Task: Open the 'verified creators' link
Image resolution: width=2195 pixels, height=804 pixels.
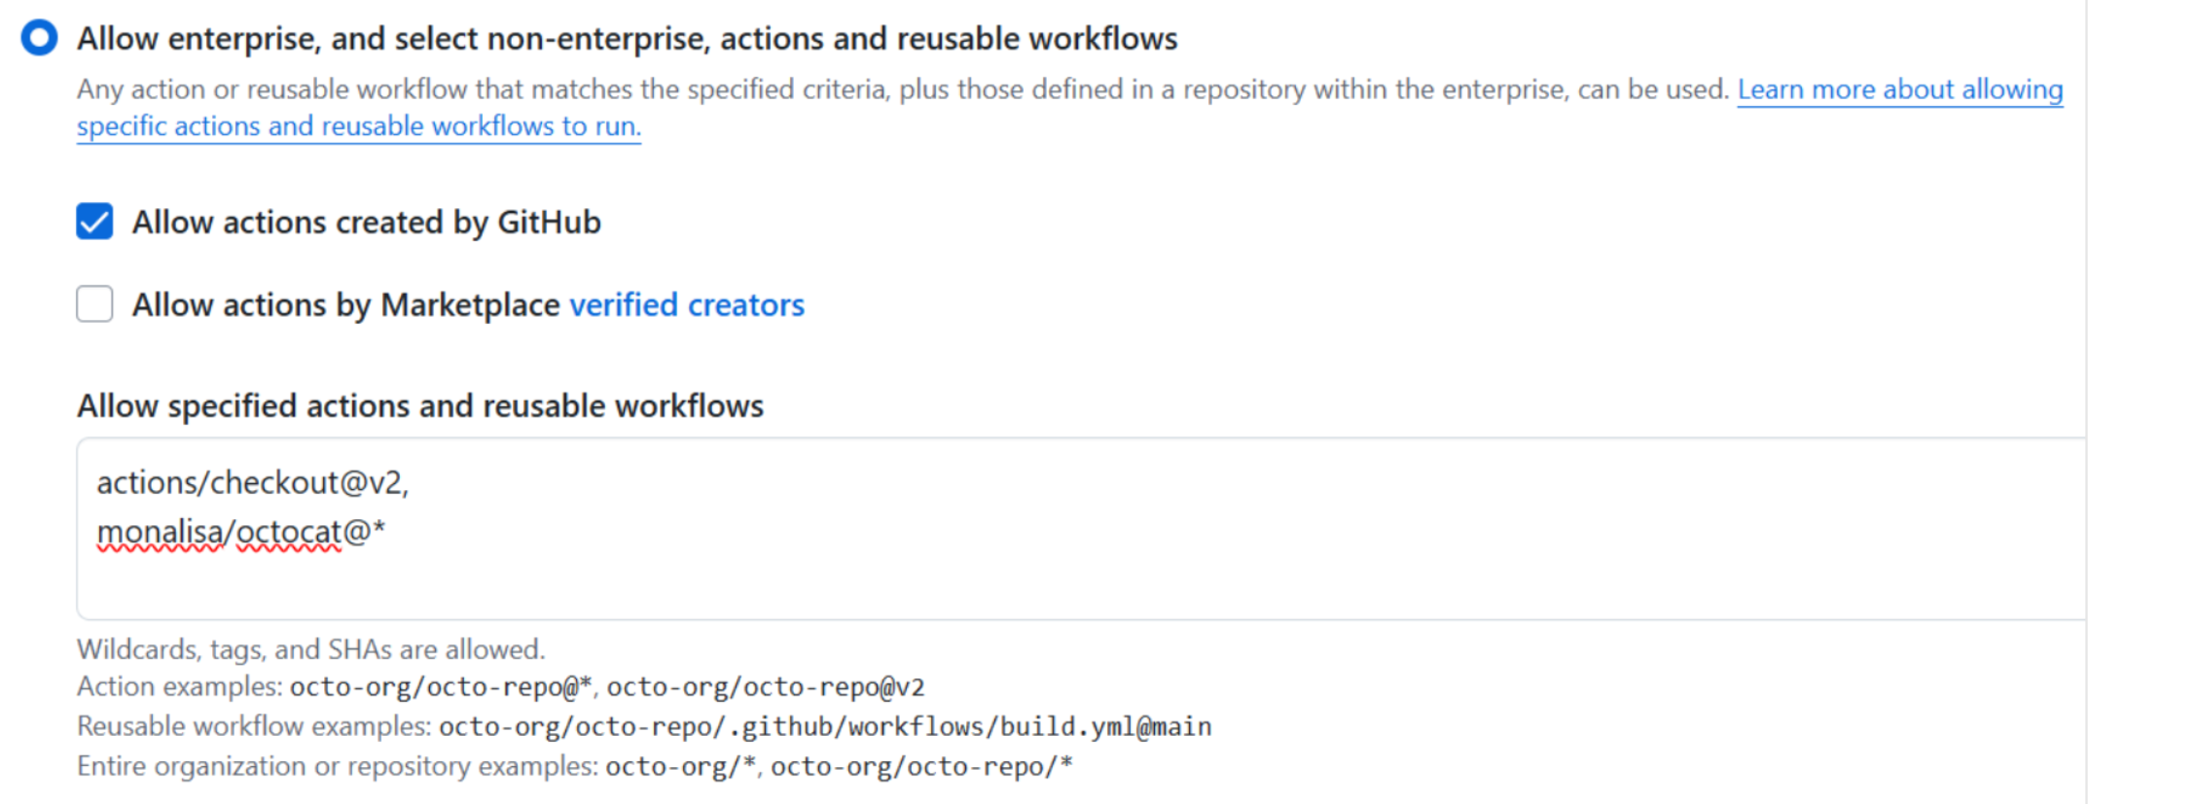Action: pos(687,305)
